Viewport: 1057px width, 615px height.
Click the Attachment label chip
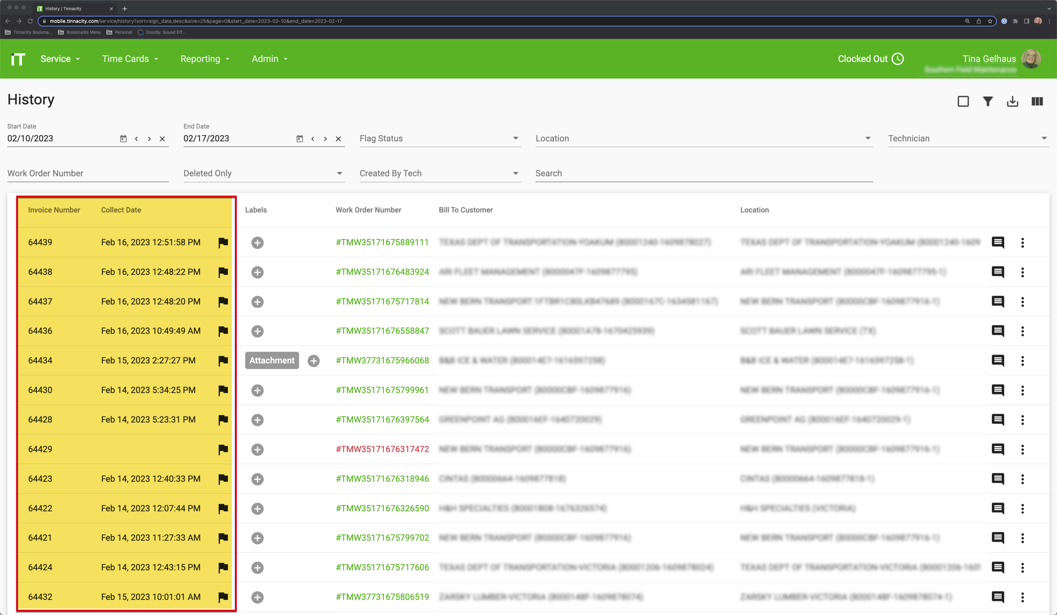click(x=272, y=360)
